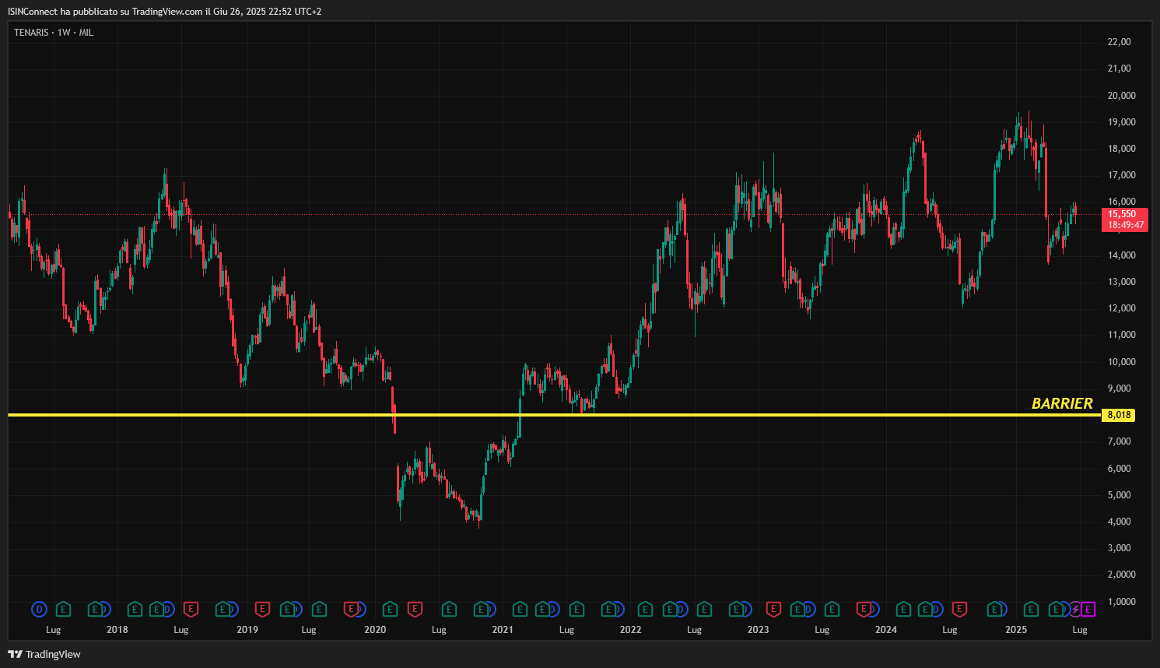Click the 17,000 price axis label
The height and width of the screenshot is (668, 1160).
[x=1122, y=175]
